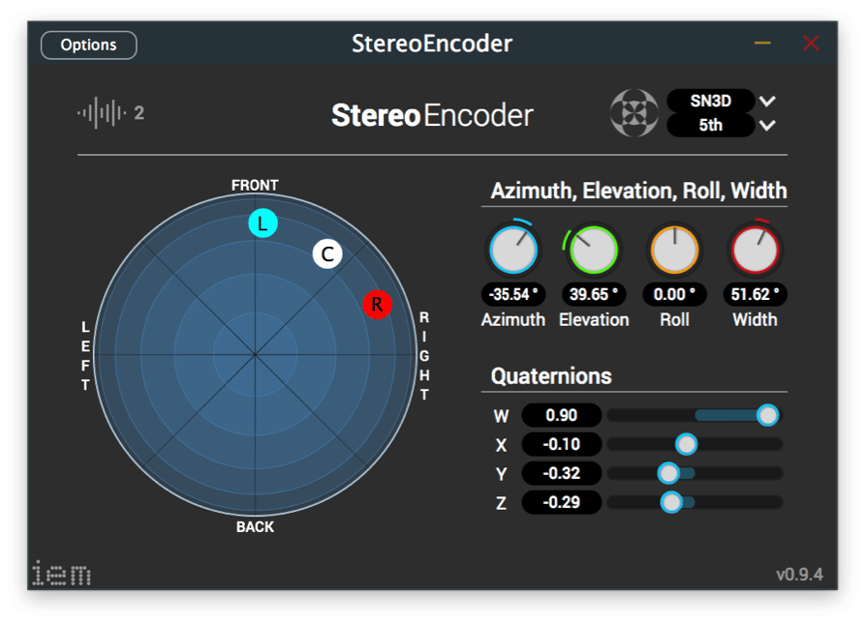Click the Elevation rotary knob
Screen dimensions: 866x624
pos(594,250)
